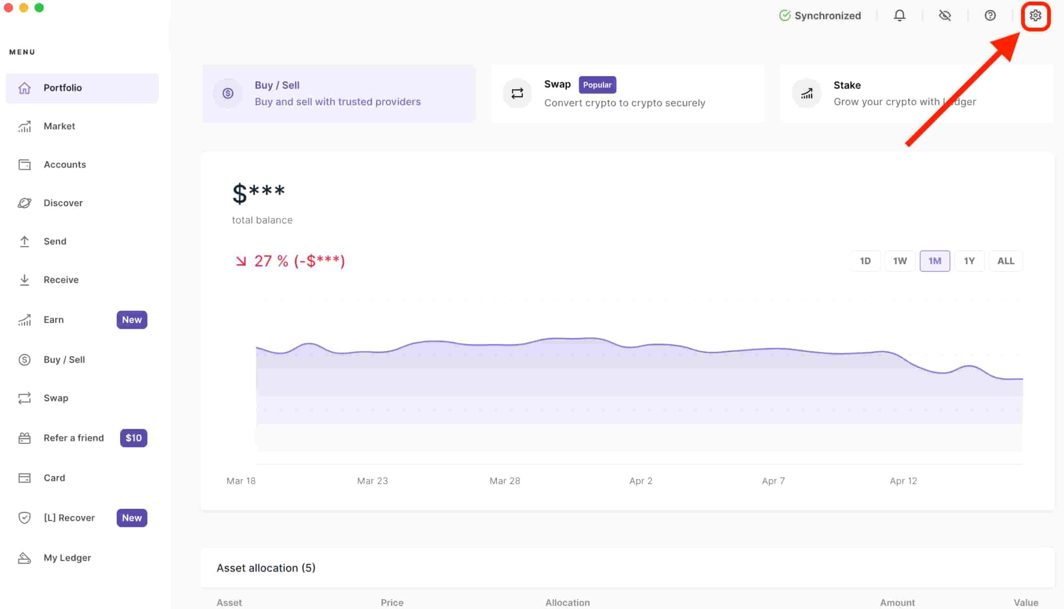
Task: Select the 1D time range
Action: (x=865, y=261)
